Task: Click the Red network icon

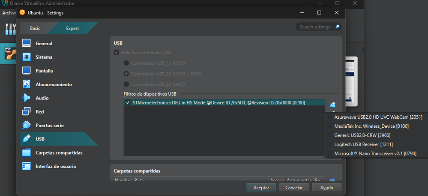Action: point(27,111)
